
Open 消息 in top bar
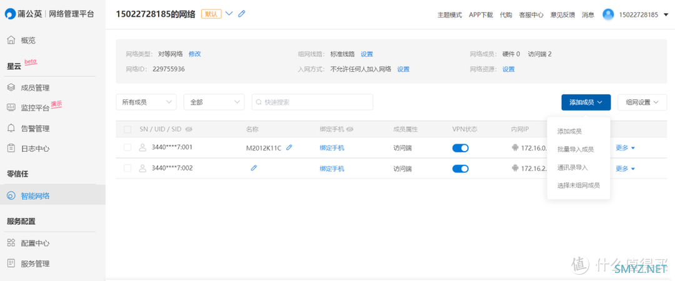click(588, 15)
